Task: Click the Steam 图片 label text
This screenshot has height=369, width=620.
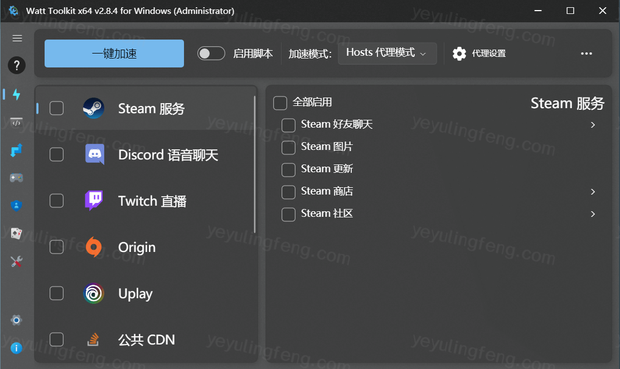Action: 327,147
